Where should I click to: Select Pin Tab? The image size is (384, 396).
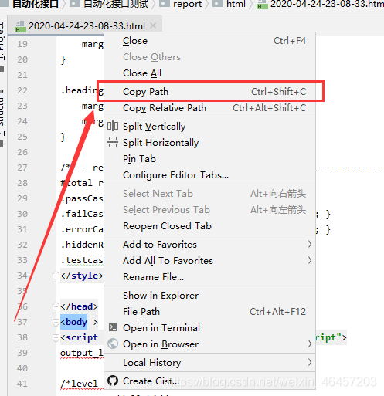(209, 159)
